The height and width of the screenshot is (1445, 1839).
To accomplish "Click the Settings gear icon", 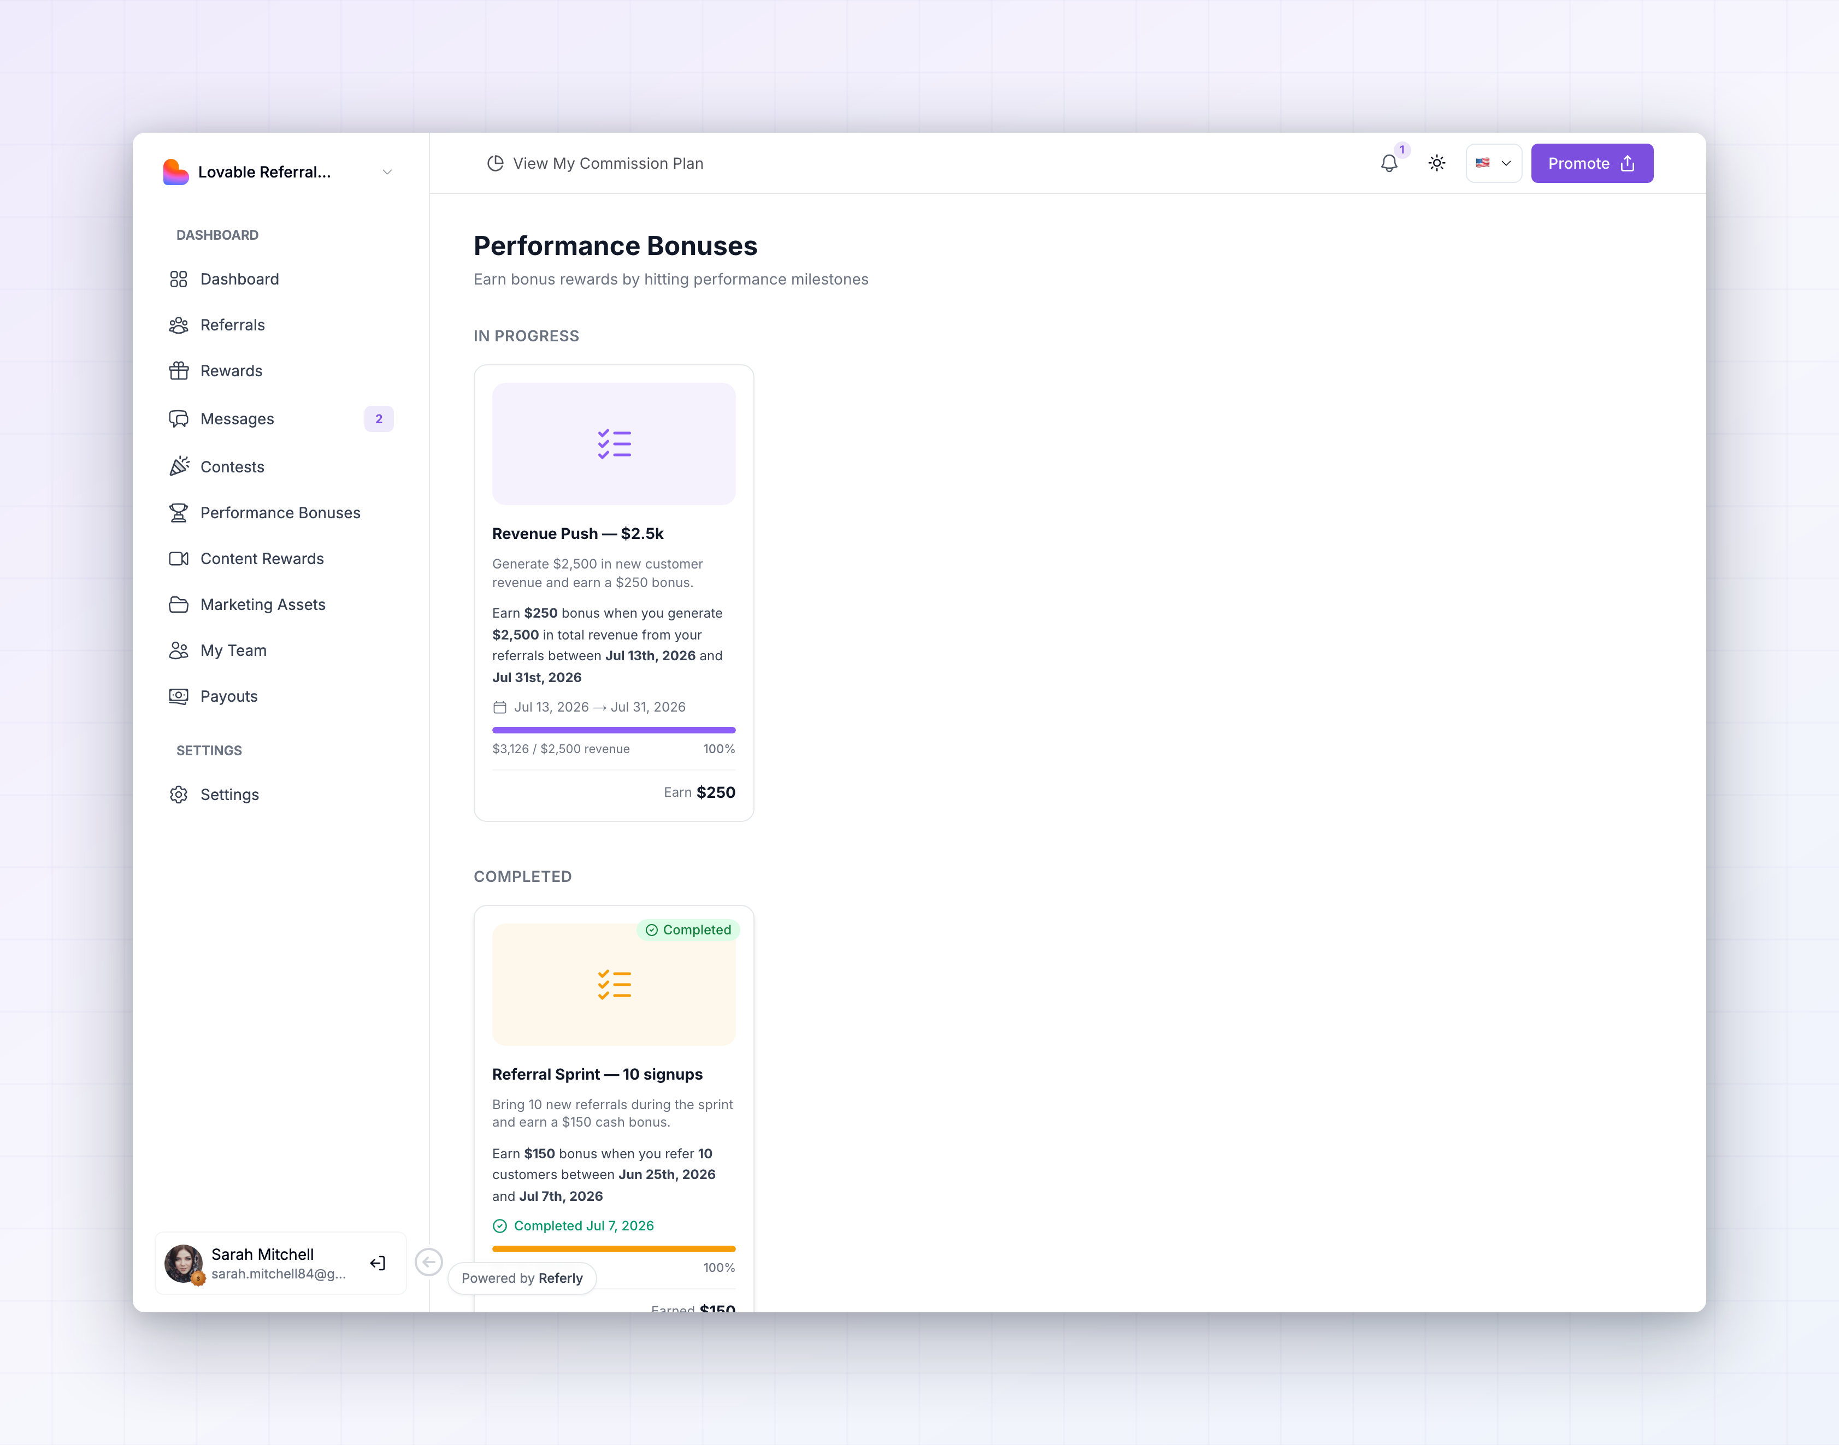I will point(179,795).
